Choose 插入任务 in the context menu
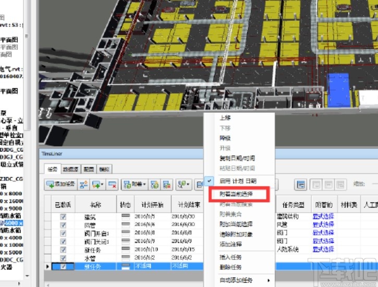 click(x=230, y=257)
